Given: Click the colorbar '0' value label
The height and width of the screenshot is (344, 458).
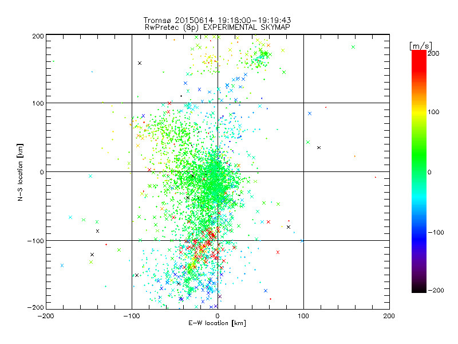Looking at the screenshot, I should point(429,172).
